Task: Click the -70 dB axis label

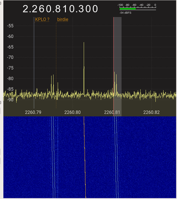Action: click(x=10, y=57)
